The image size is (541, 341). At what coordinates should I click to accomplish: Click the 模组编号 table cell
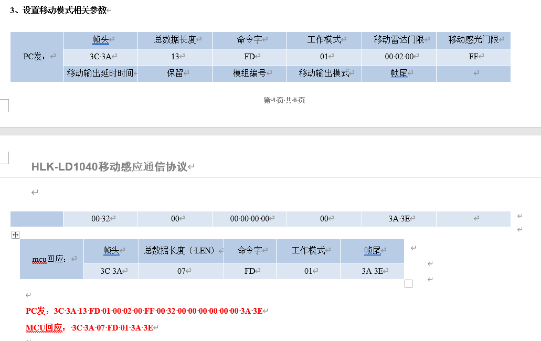click(x=249, y=73)
